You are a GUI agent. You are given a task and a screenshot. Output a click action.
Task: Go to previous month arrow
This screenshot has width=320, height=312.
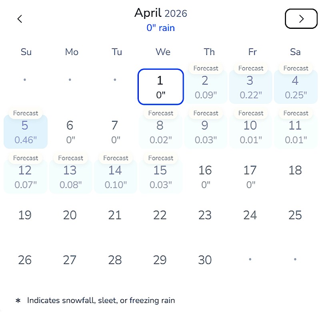point(20,19)
